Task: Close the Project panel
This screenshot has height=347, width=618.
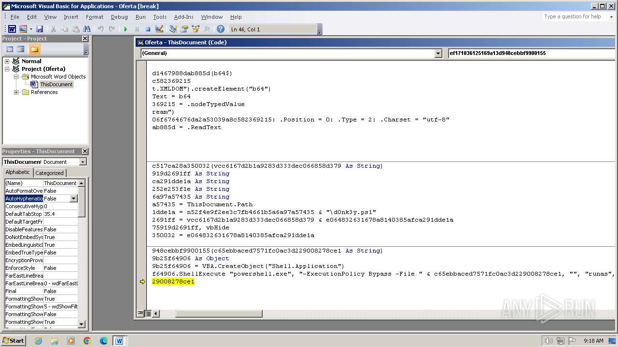Action: coord(85,39)
